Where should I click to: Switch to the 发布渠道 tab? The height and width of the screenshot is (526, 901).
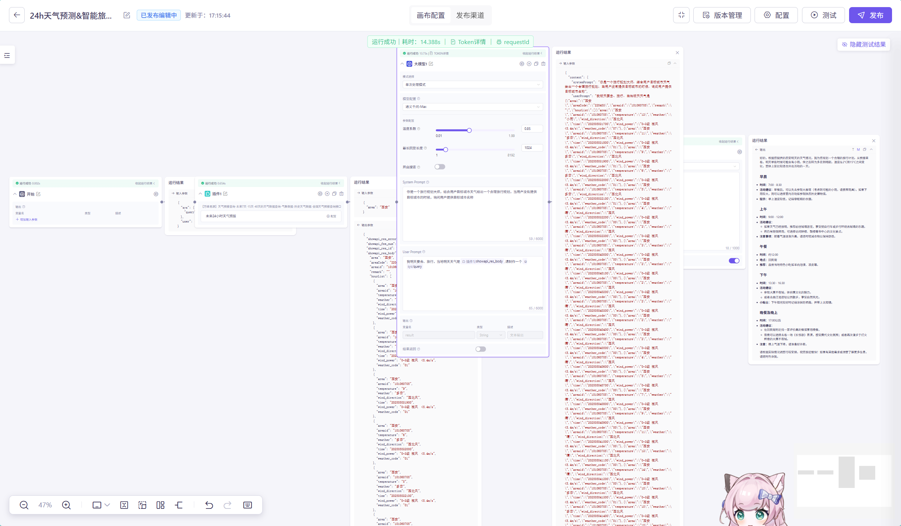pos(470,15)
